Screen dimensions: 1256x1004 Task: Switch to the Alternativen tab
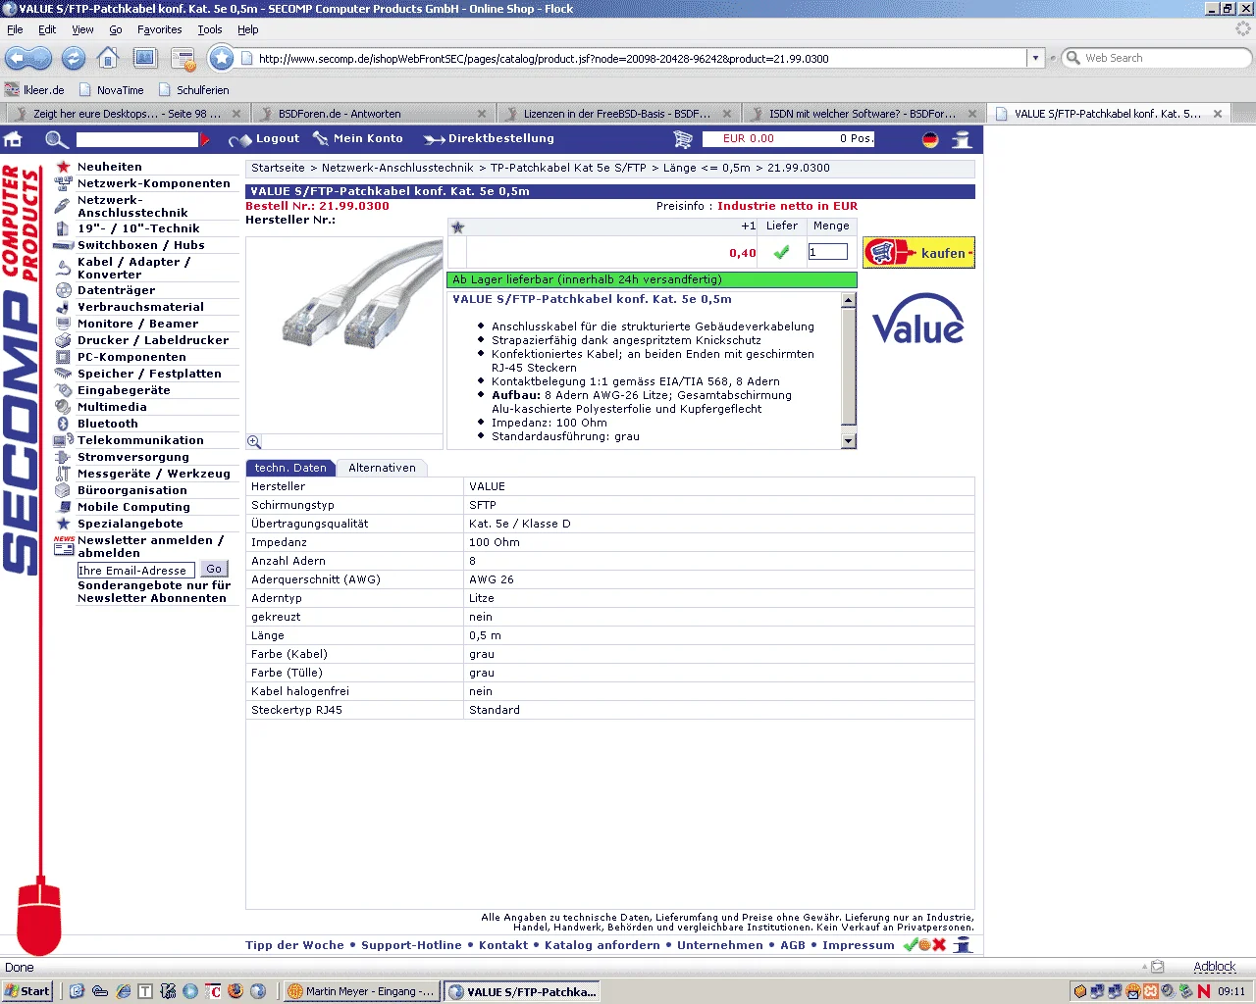pos(382,468)
